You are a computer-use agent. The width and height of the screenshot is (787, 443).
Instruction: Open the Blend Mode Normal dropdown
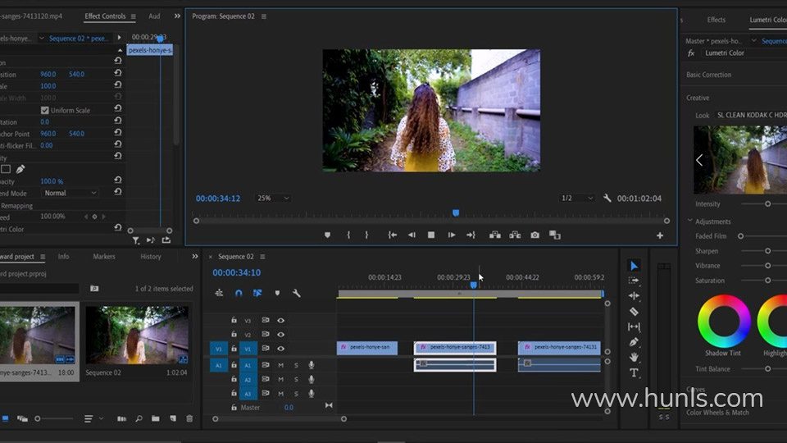tap(71, 193)
